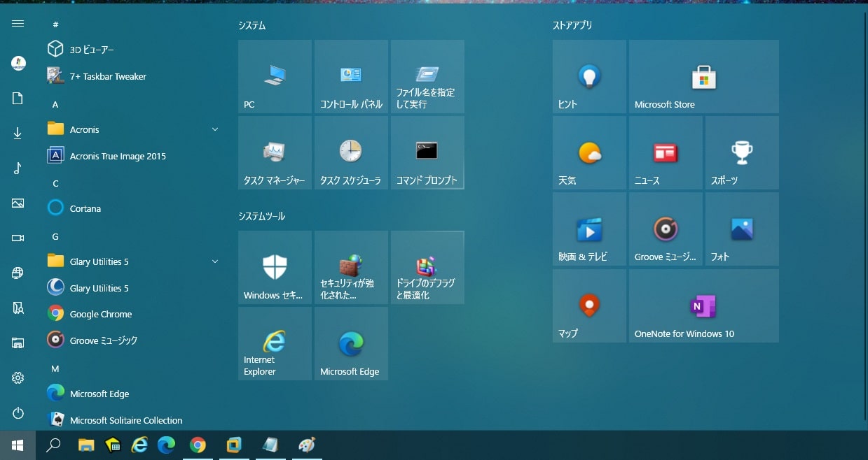868x460 pixels.
Task: Open the Groove ミュージック tile
Action: (x=665, y=229)
